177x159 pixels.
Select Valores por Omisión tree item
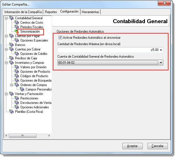pyautogui.click(x=33, y=67)
